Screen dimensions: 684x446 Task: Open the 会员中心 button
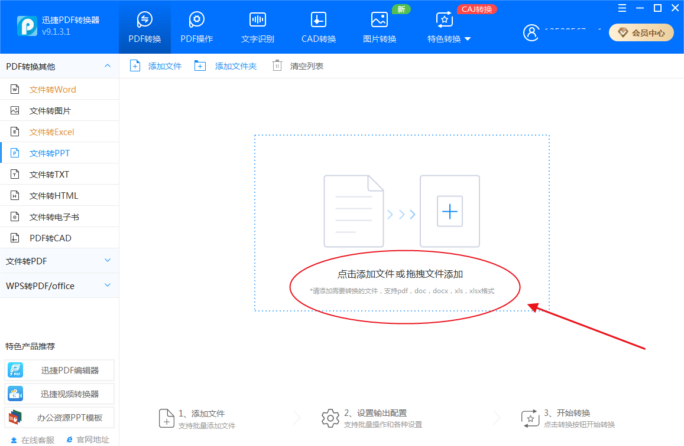coord(641,32)
